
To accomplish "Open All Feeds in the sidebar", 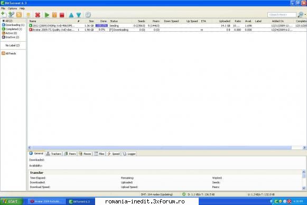I will [x=9, y=53].
